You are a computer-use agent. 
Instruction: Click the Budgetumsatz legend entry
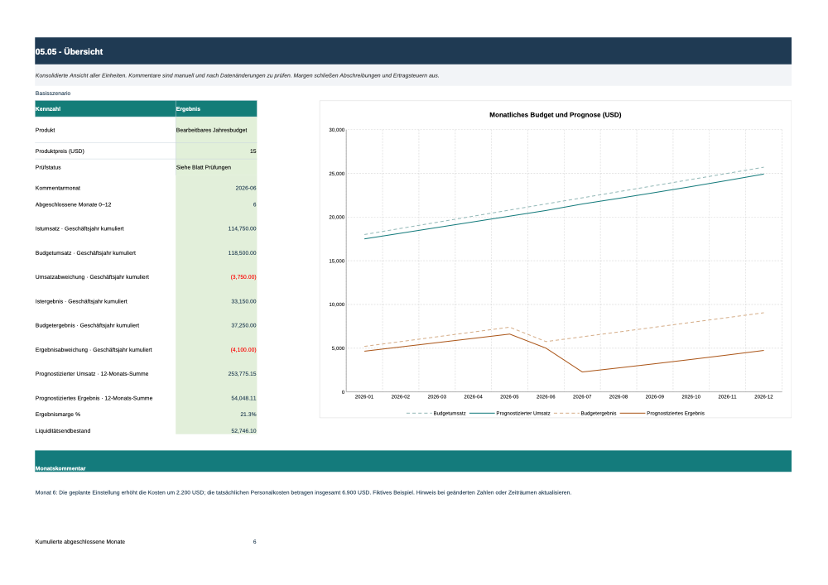coord(436,414)
